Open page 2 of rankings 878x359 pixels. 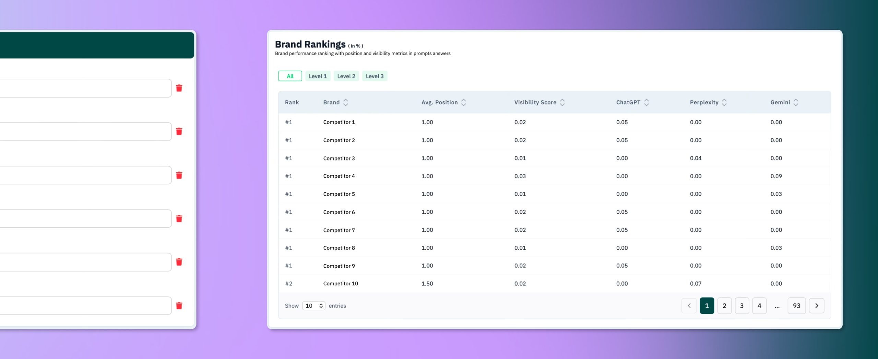click(x=724, y=306)
